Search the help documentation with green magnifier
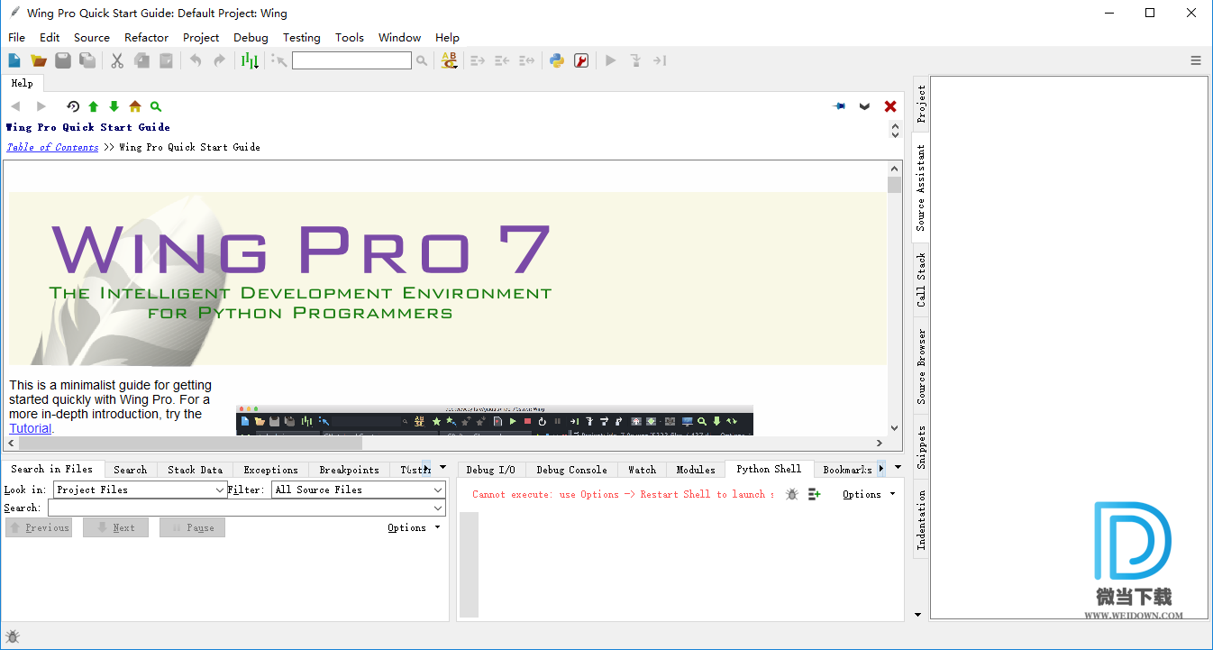 [x=156, y=106]
